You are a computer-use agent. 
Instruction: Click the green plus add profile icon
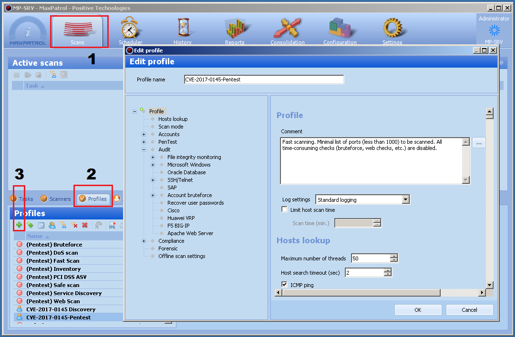tap(19, 225)
